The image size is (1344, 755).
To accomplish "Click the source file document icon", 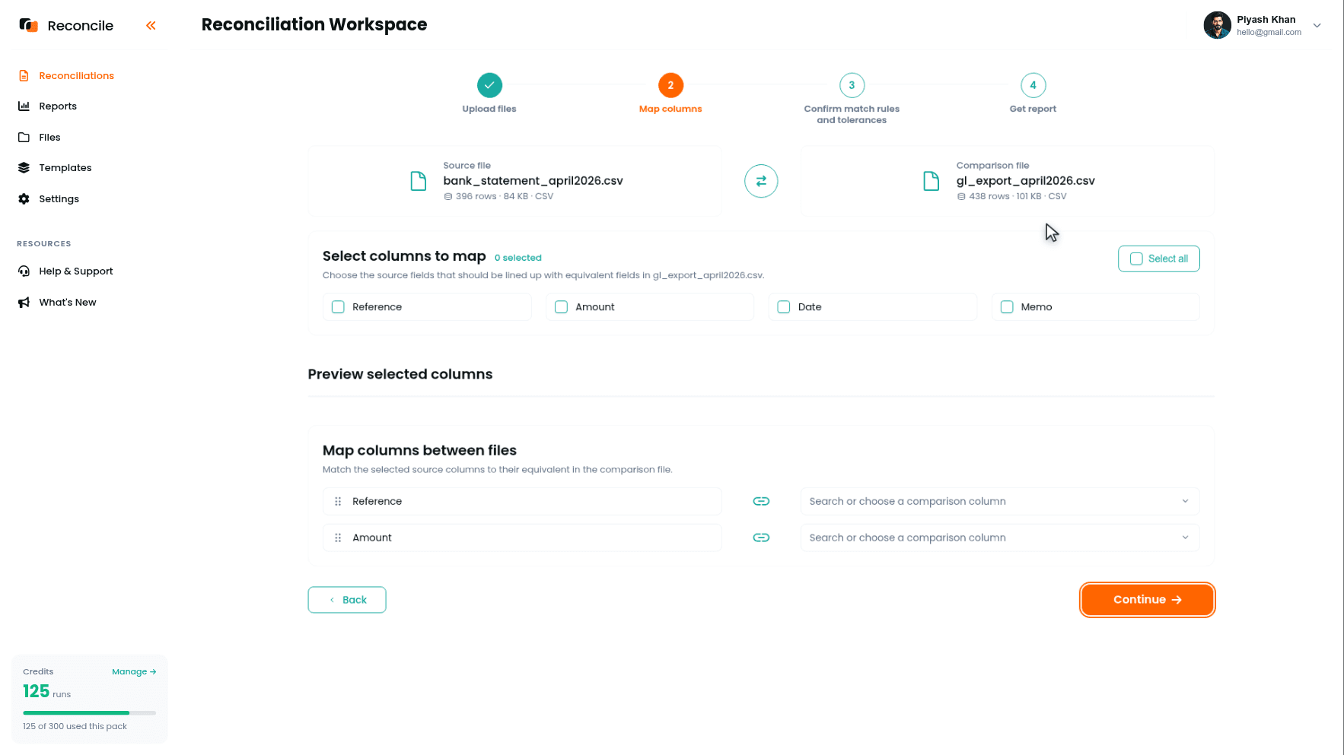I will pyautogui.click(x=419, y=181).
